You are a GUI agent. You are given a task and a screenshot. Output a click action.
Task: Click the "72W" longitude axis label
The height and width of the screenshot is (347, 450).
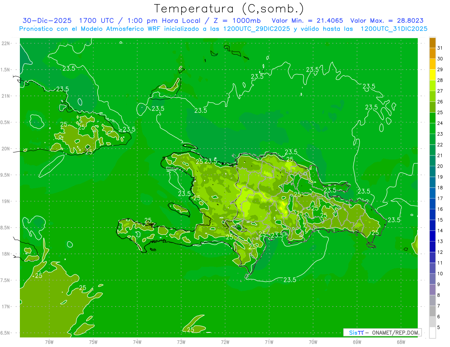point(225,342)
